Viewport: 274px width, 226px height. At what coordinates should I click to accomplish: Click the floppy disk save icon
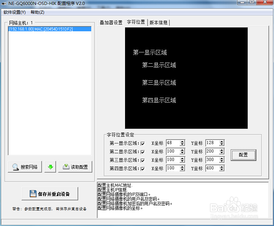pos(33,194)
